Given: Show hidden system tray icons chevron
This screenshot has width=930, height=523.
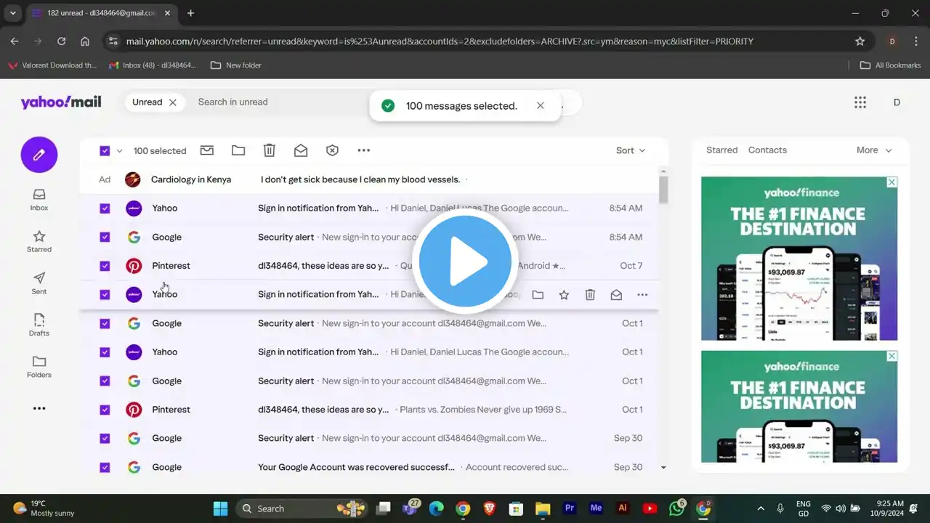Looking at the screenshot, I should tap(761, 508).
